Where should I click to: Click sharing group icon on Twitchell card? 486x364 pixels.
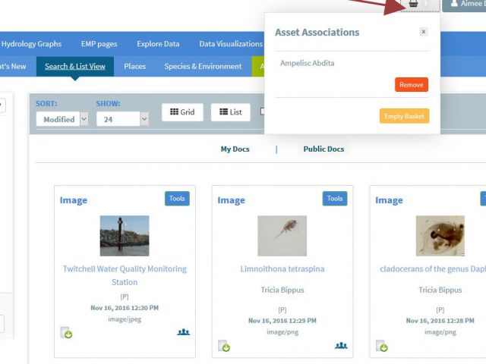(x=183, y=332)
